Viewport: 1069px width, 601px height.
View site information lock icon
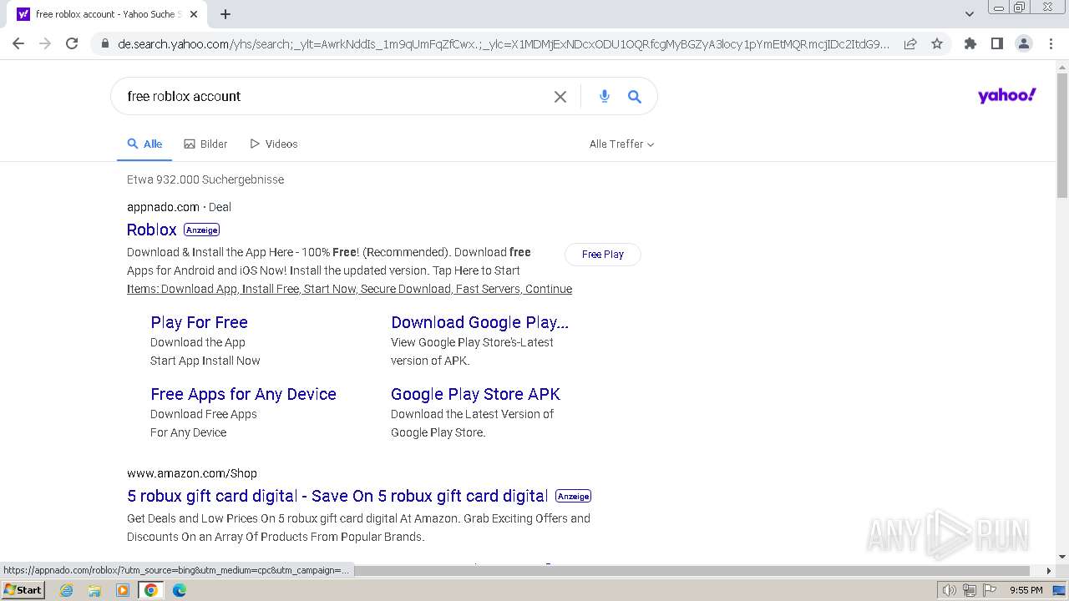coord(104,44)
